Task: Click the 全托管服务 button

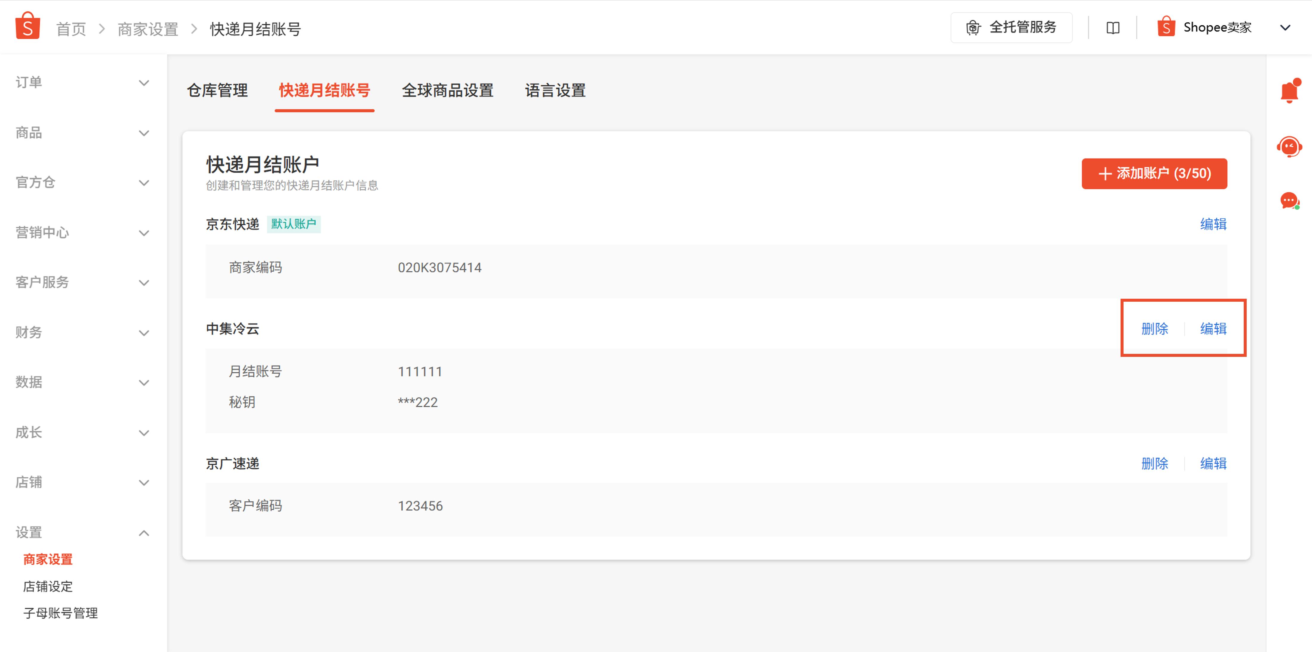Action: 1011,27
